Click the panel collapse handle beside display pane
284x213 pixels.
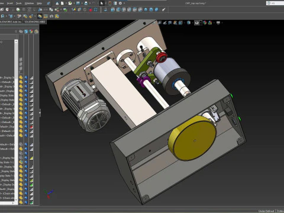pyautogui.click(x=40, y=112)
